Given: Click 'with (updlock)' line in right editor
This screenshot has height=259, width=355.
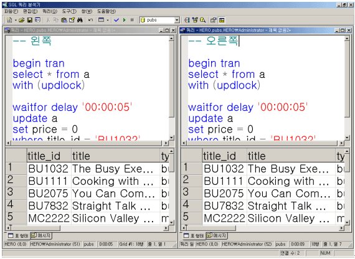Looking at the screenshot, I should coord(224,85).
